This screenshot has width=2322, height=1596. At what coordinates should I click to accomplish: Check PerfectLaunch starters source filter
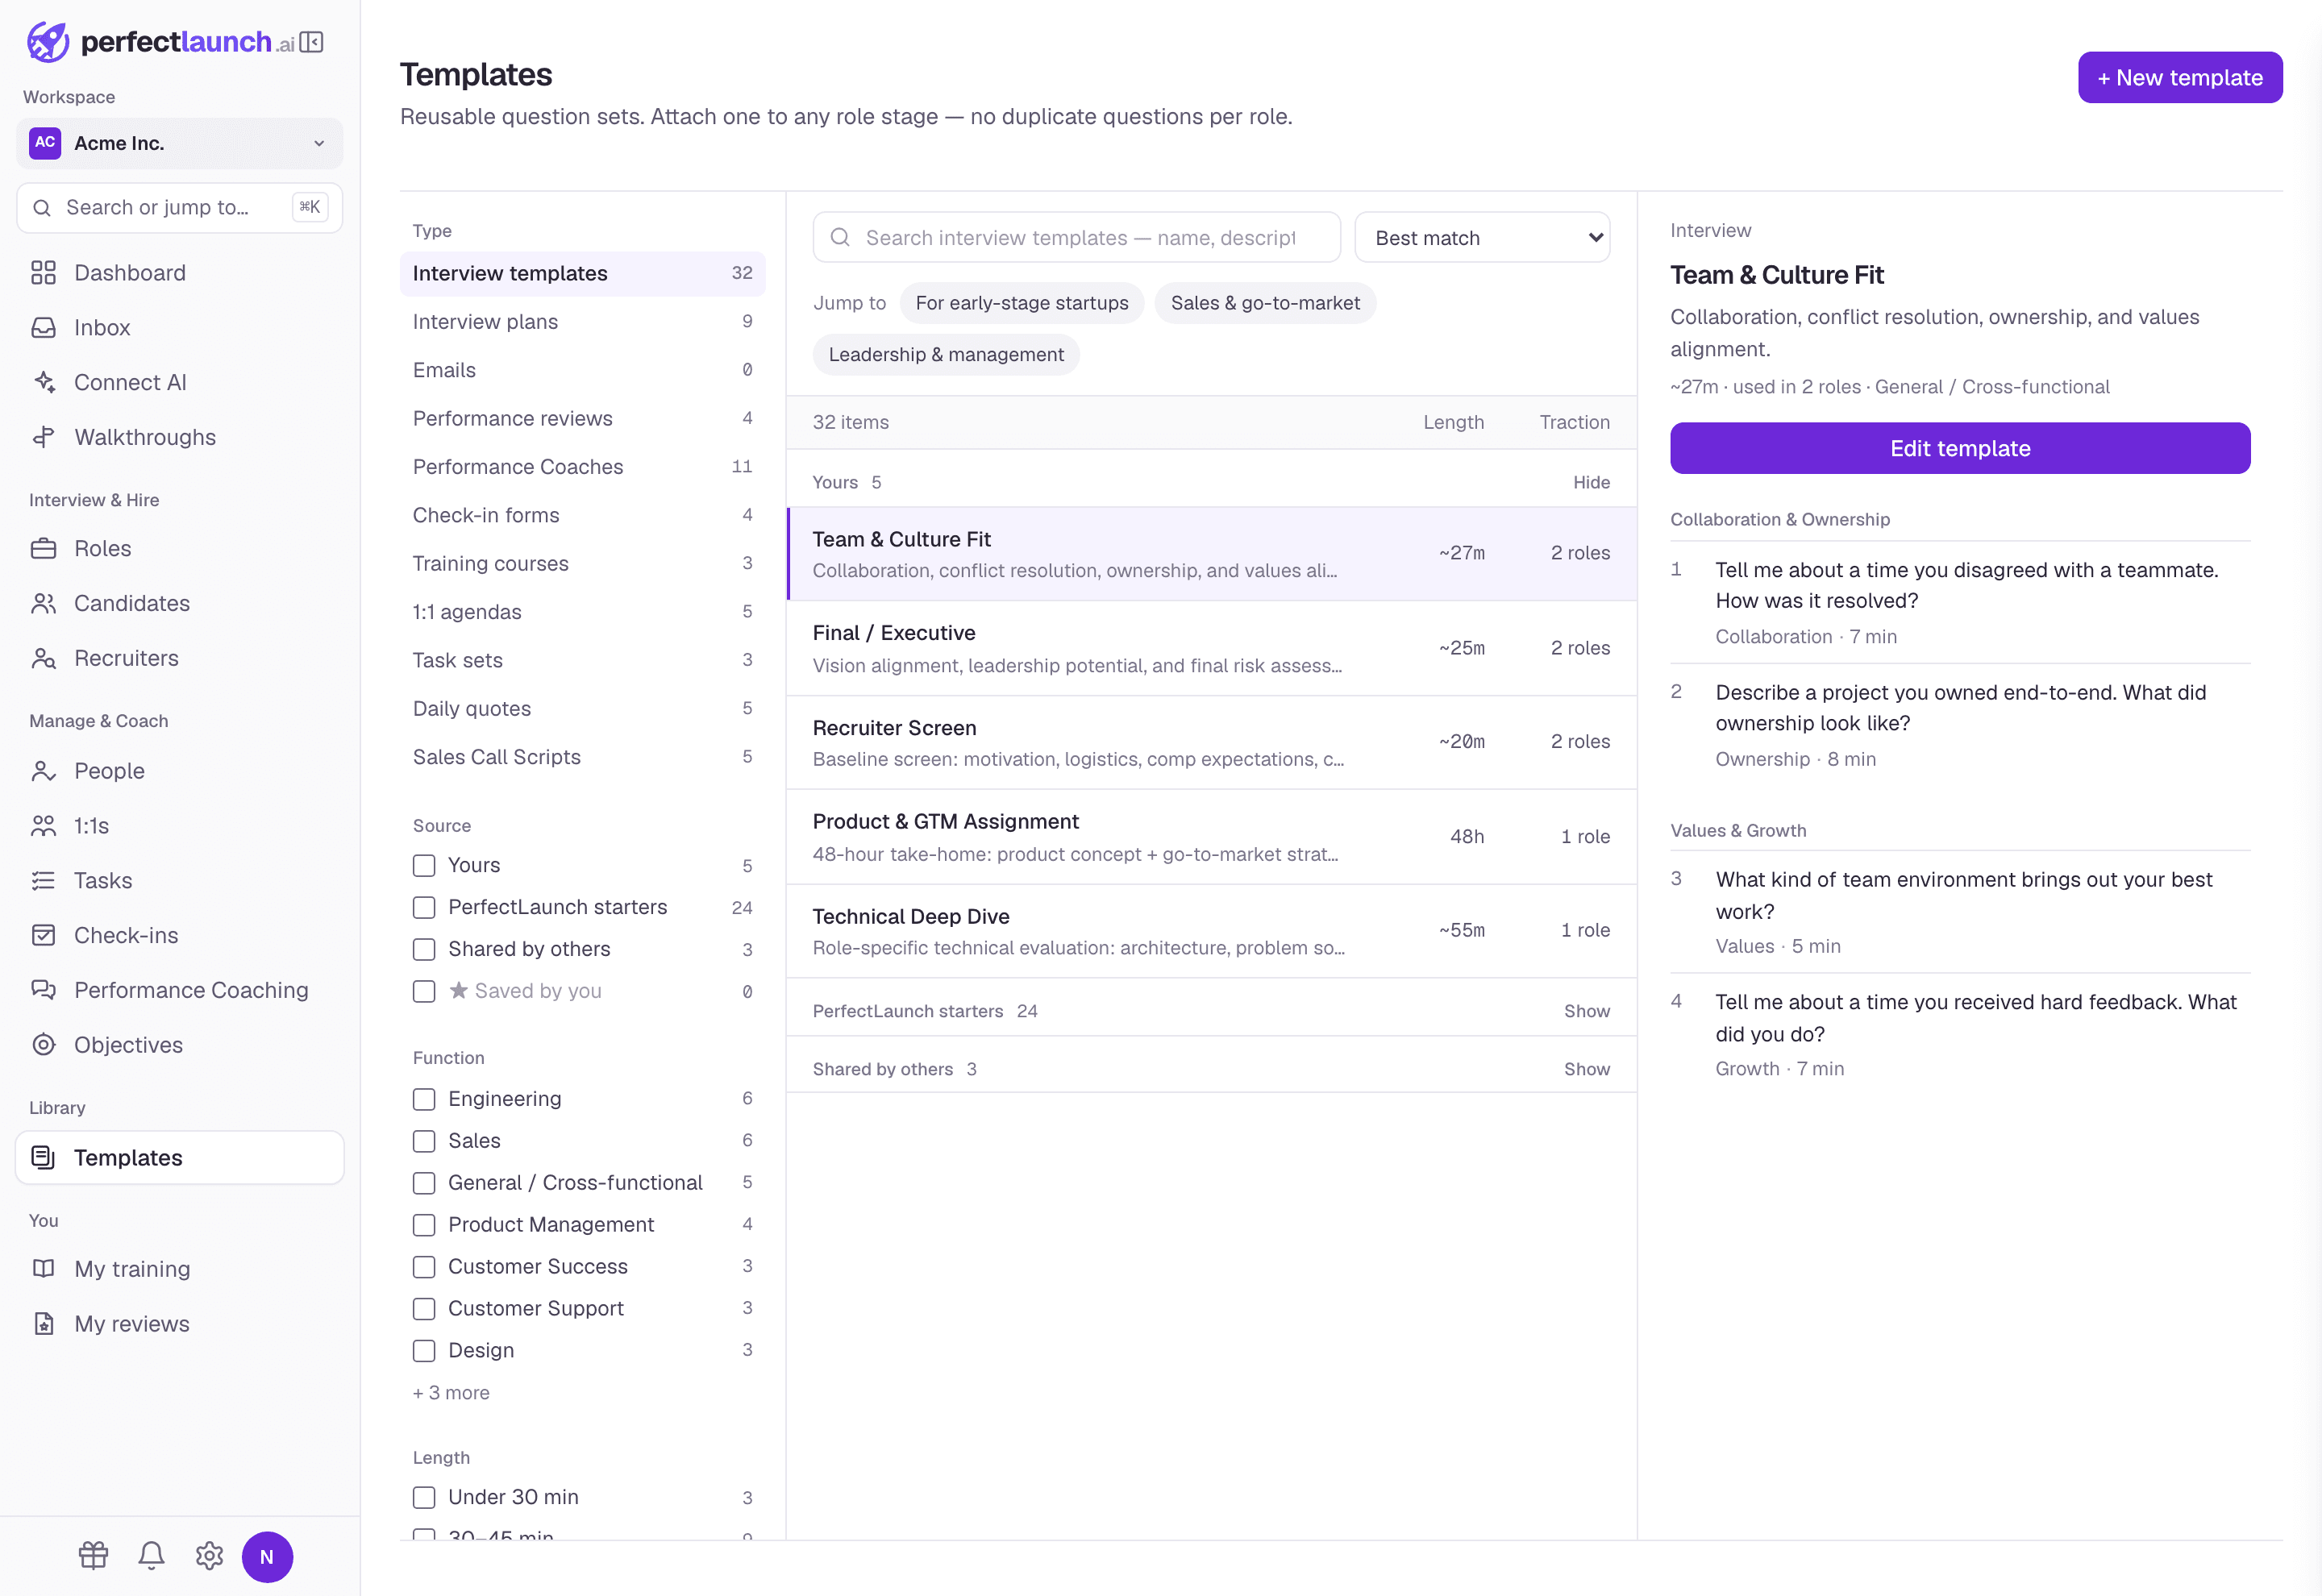click(x=424, y=907)
